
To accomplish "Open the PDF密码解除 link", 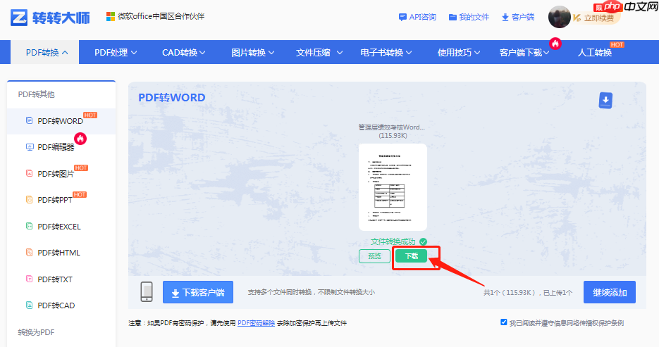I will 256,322.
